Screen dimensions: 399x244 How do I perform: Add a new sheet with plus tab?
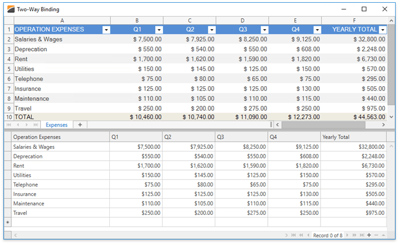(80, 125)
